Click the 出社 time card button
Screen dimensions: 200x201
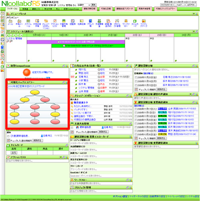pyautogui.click(x=14, y=153)
